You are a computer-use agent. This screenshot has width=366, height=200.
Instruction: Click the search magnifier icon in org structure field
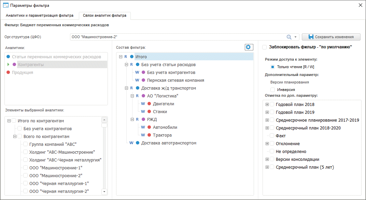click(x=289, y=37)
